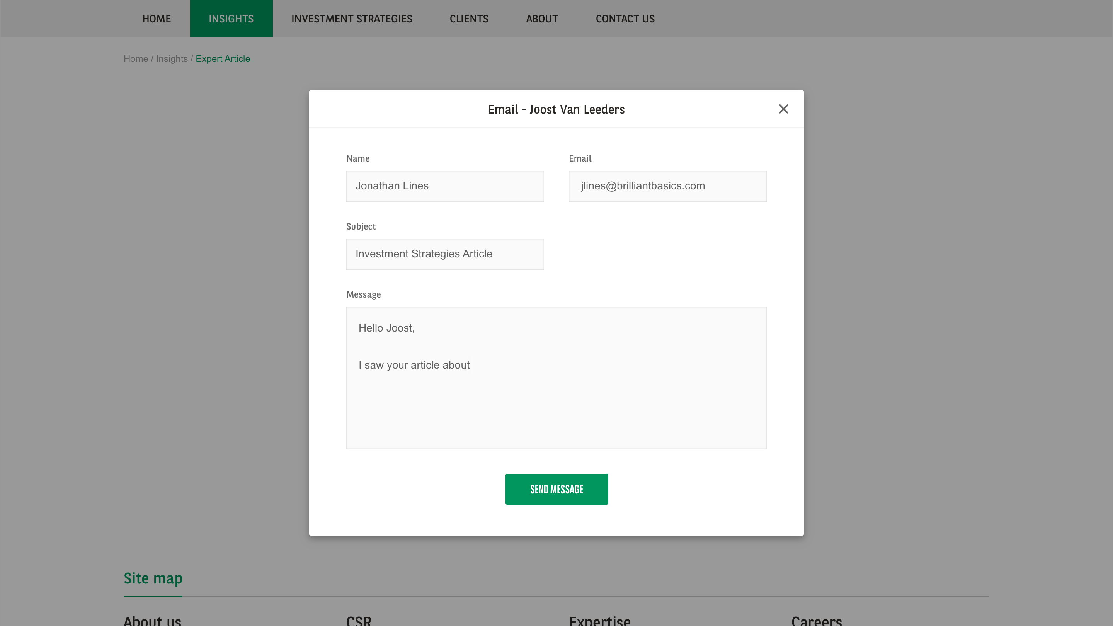The image size is (1113, 626).
Task: Switch to the Home navigation tab
Action: (x=157, y=19)
